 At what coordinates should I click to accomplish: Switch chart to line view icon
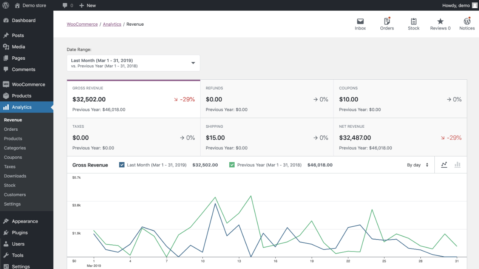(x=444, y=165)
